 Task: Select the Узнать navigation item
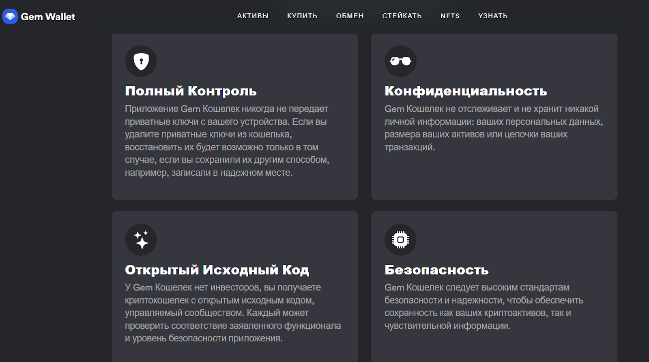point(493,16)
